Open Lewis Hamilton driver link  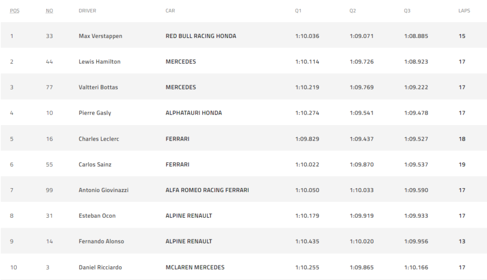(99, 61)
